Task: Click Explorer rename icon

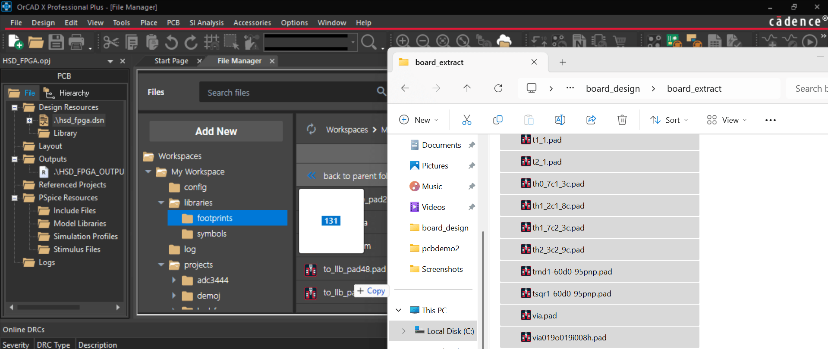Action: pos(560,120)
